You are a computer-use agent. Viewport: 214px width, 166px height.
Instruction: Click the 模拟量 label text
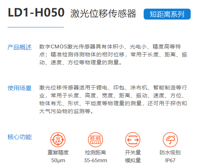click(x=133, y=160)
